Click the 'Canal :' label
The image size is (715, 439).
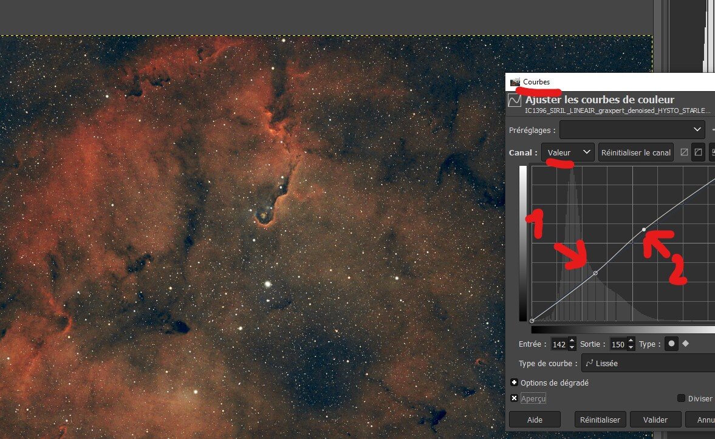tap(523, 152)
